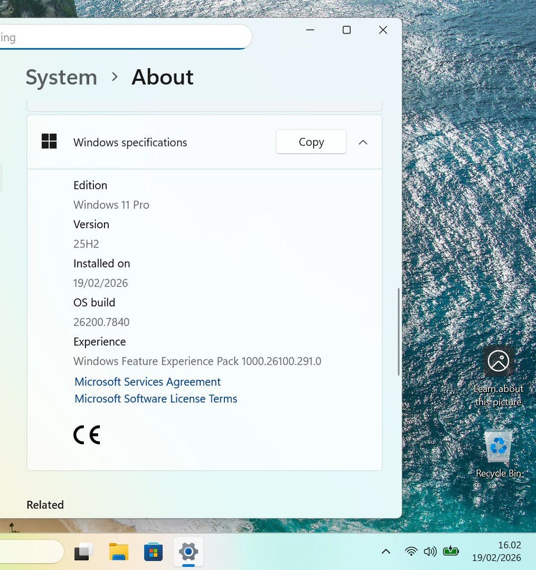Click the Settings page vertical scrollbar

[x=398, y=332]
